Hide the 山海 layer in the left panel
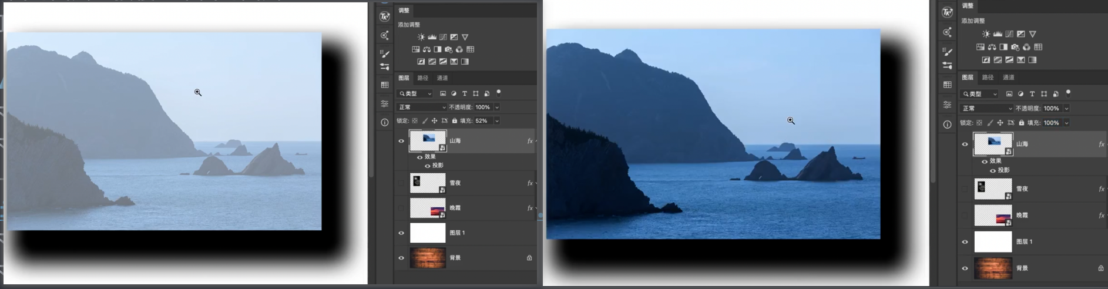Viewport: 1108px width, 289px height. pyautogui.click(x=401, y=141)
